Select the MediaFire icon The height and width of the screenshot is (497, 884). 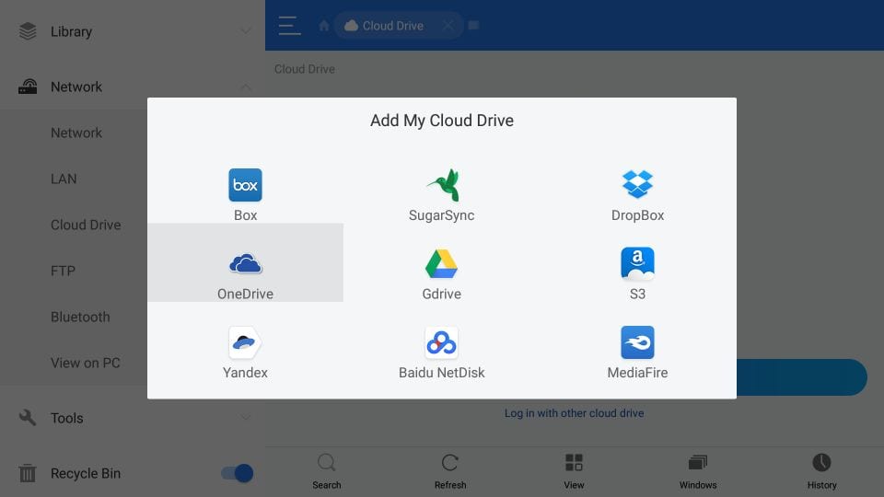(637, 342)
